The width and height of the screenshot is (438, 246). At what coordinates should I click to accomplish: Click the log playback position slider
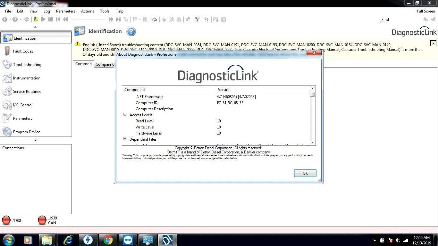(88, 20)
